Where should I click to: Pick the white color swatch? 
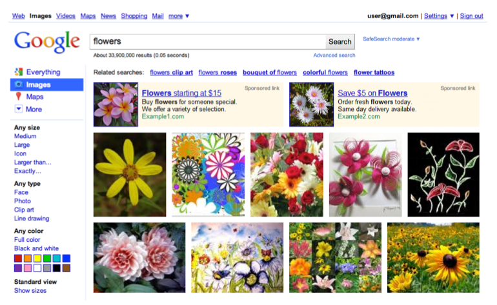click(x=37, y=268)
